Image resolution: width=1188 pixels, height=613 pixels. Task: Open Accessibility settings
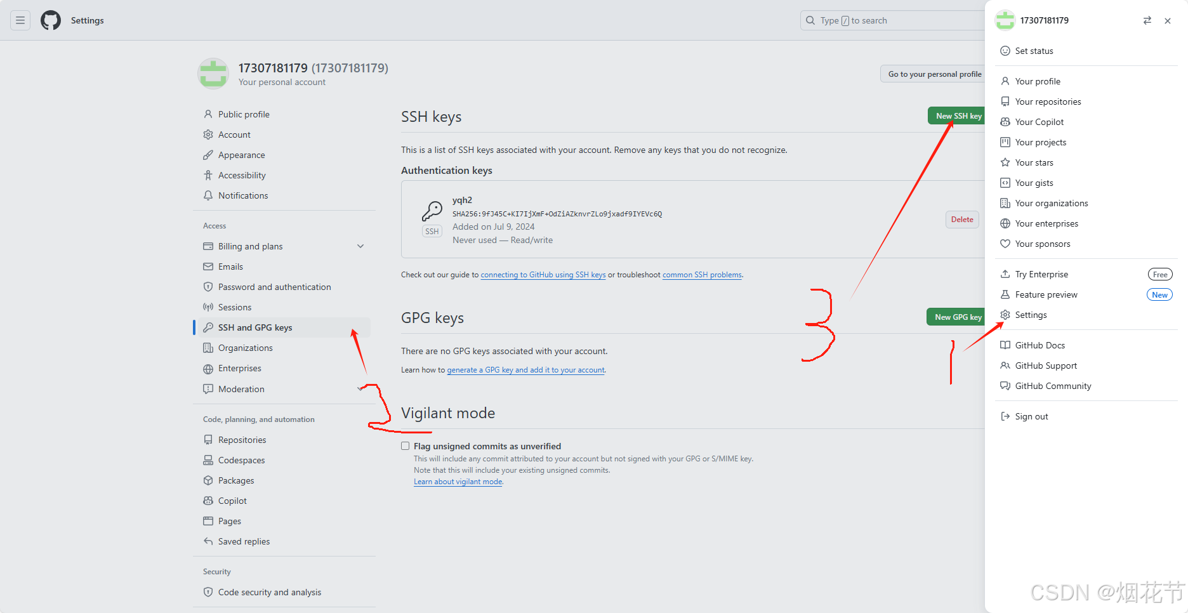click(284, 175)
